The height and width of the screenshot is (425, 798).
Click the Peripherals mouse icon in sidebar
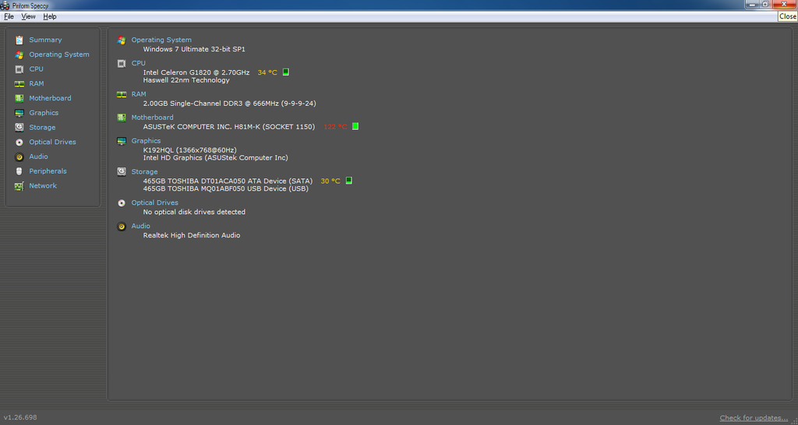19,171
